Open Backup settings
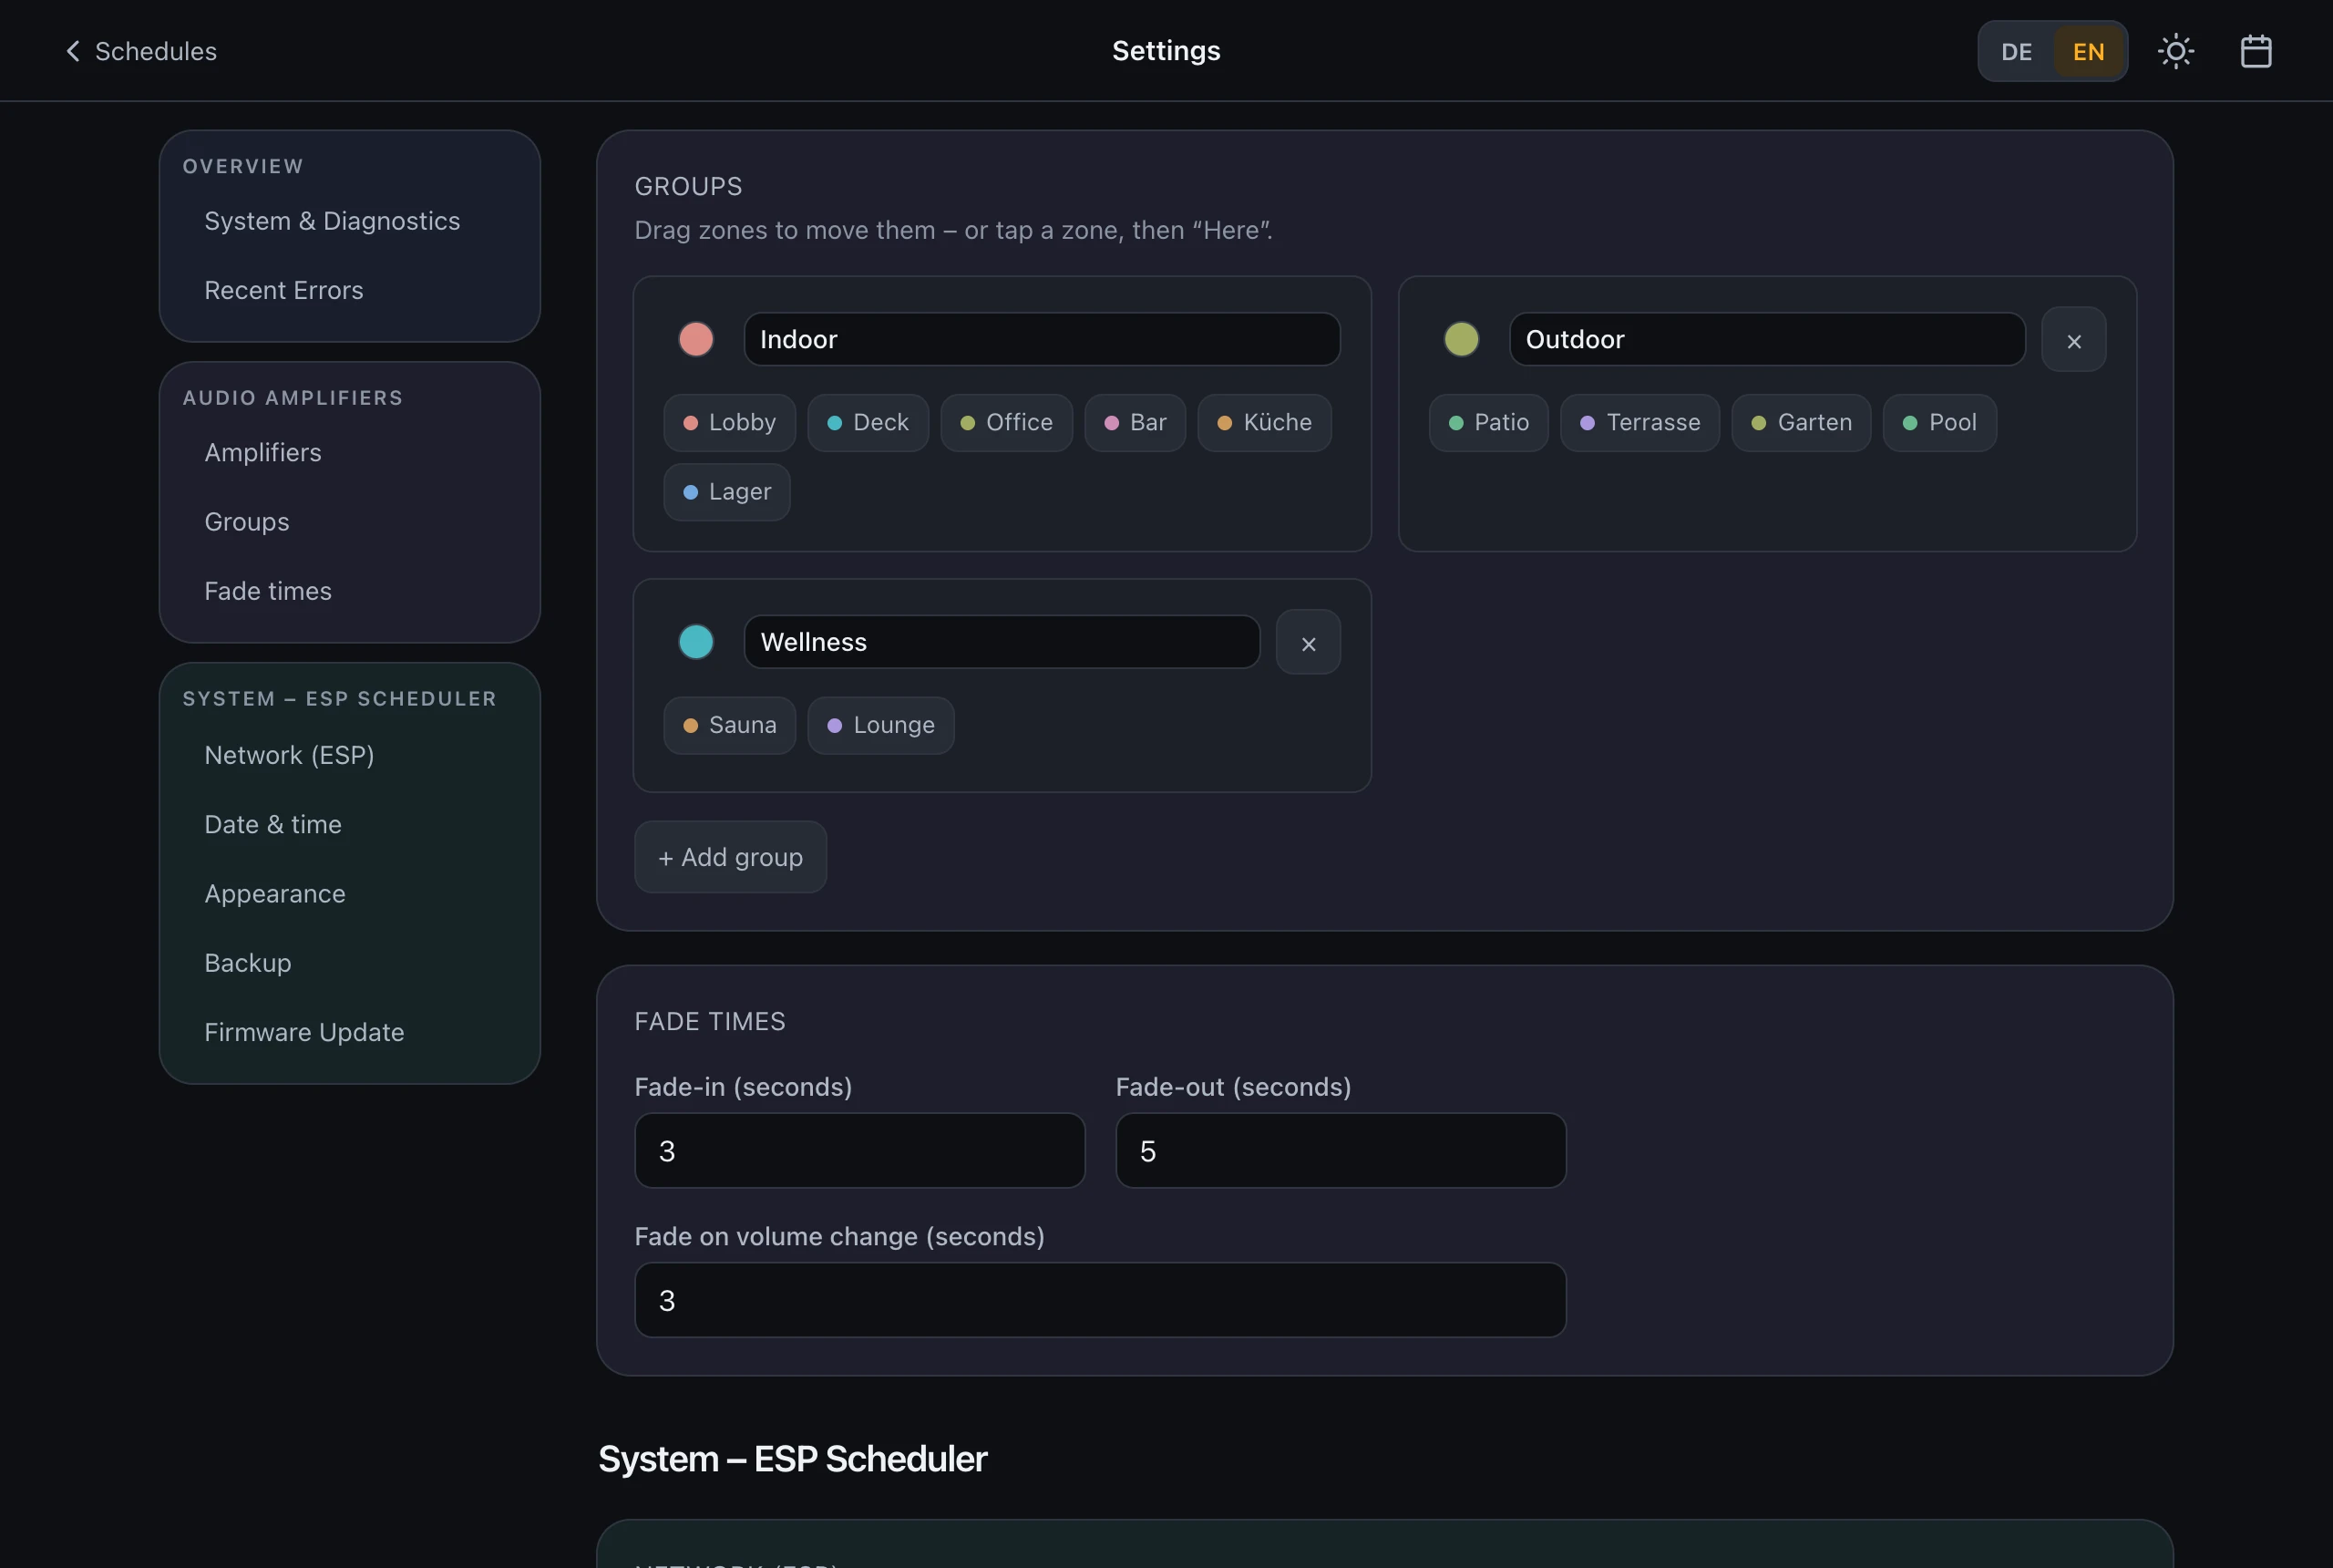 coord(248,963)
